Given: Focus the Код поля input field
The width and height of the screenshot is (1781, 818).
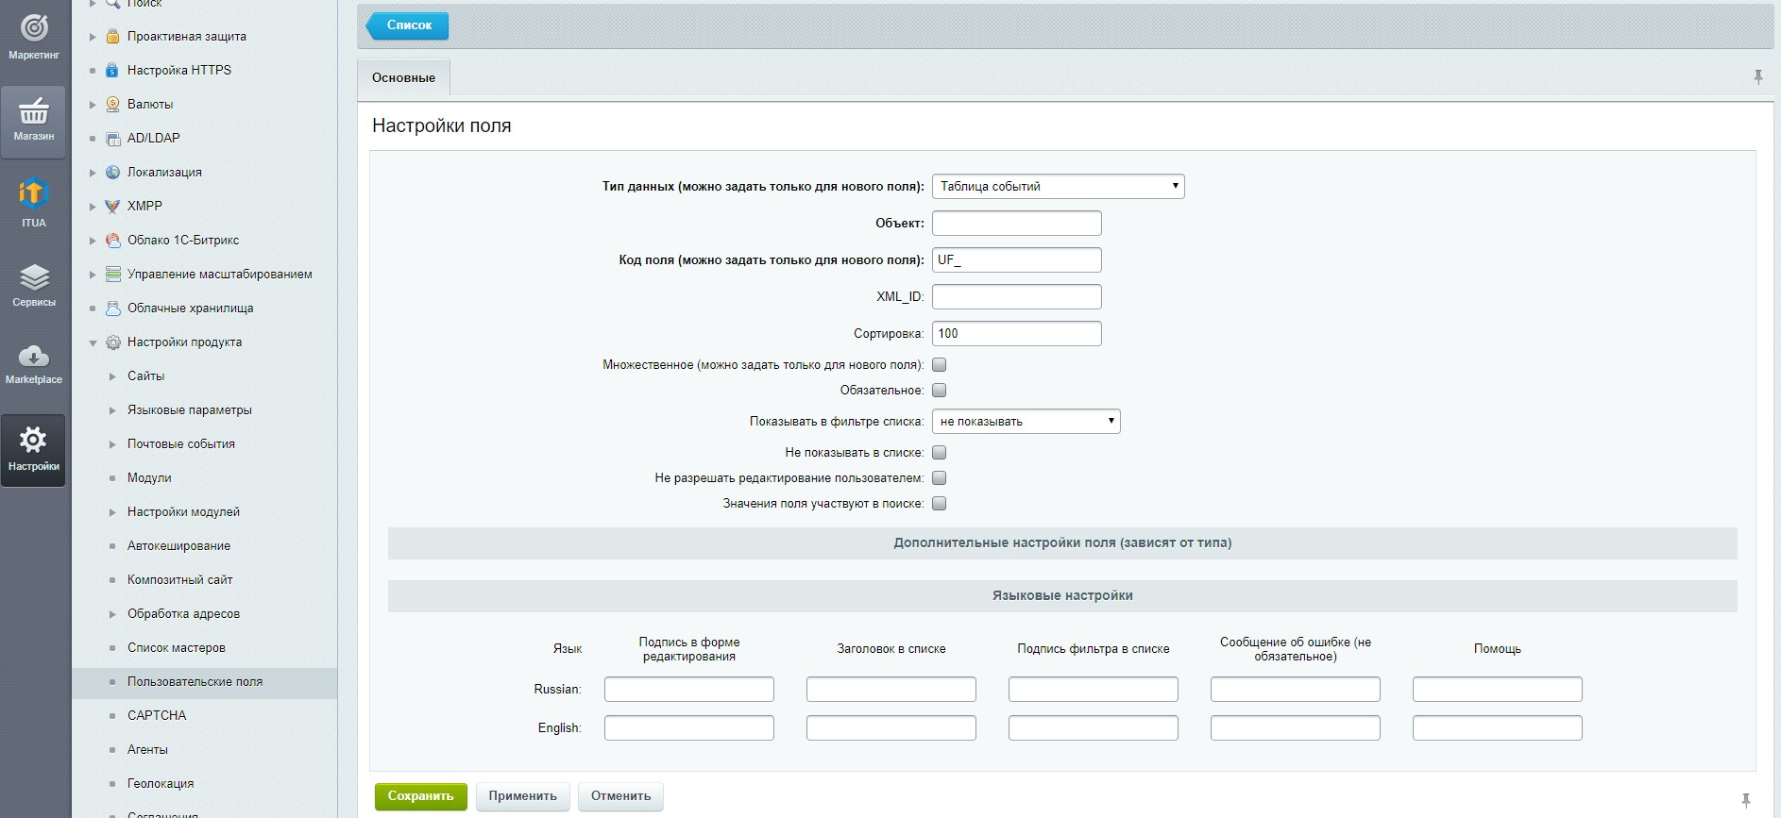Looking at the screenshot, I should click(x=1016, y=260).
